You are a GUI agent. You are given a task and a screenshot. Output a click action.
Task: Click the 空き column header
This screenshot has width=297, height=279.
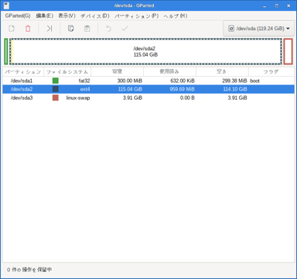[222, 71]
